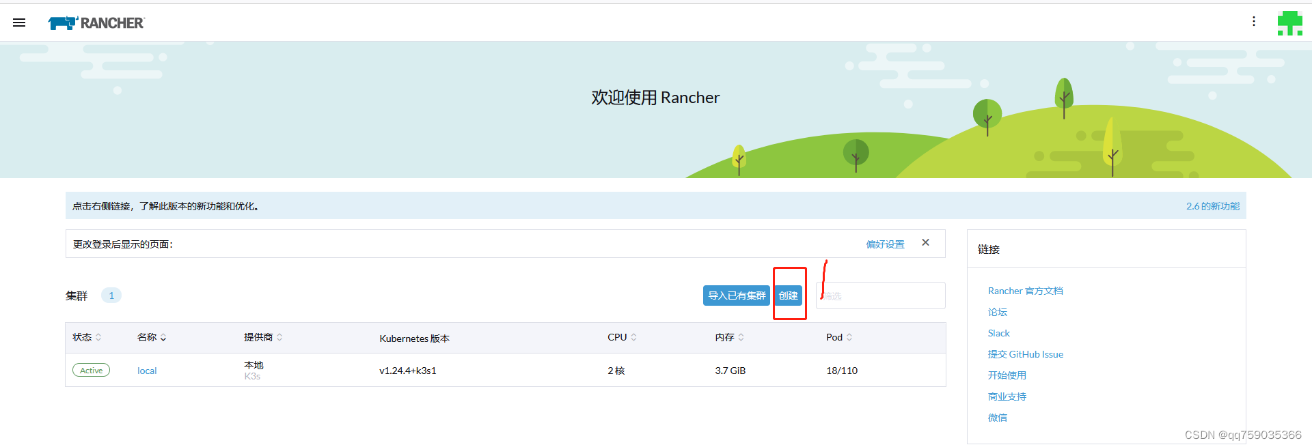Click the 本地 K3s provider cell
Viewport: 1312px width, 447px height.
click(x=254, y=371)
